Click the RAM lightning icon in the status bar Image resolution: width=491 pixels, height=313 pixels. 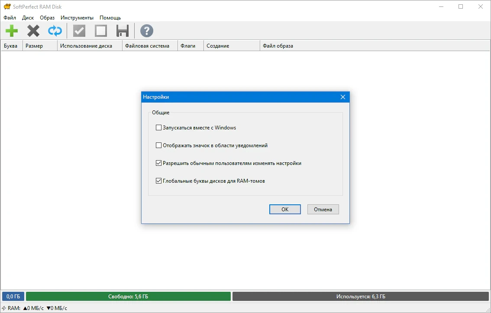4,308
